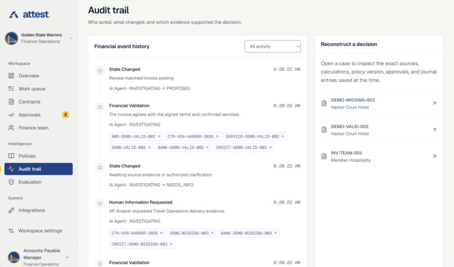Click the 'Ai Agent · INVESTIGATING → NEEDS_INFO' line
This screenshot has height=267, width=454.
pos(151,185)
